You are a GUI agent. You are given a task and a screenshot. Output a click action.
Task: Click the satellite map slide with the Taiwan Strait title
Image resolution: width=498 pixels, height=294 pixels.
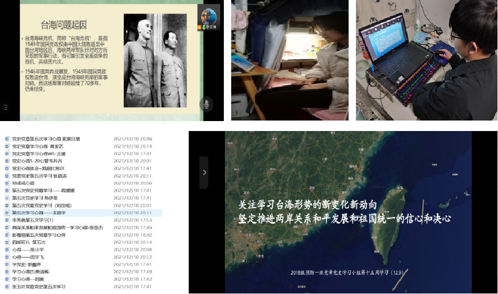pyautogui.click(x=348, y=212)
